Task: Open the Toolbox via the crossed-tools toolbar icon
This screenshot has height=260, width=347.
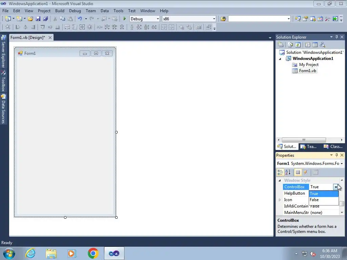Action: [x=328, y=19]
